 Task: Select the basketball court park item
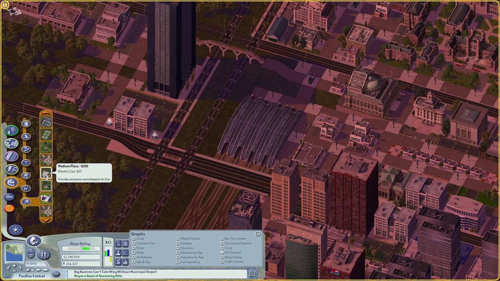click(x=46, y=122)
